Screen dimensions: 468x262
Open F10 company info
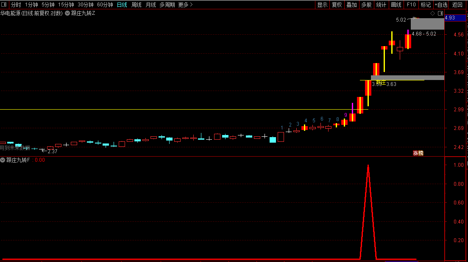click(411, 5)
